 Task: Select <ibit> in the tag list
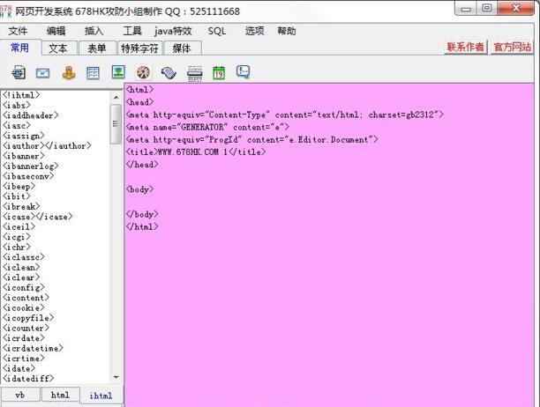point(17,196)
